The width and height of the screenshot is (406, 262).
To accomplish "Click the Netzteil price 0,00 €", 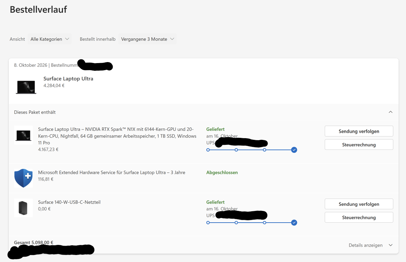I will (44, 209).
